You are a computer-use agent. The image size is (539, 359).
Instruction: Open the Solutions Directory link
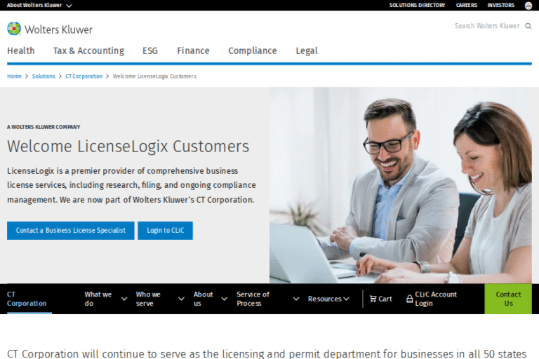click(x=417, y=5)
